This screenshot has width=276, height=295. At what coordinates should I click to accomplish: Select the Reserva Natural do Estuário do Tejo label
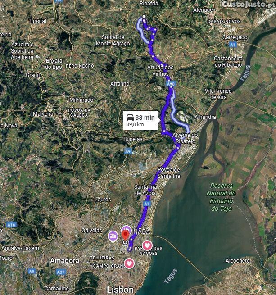pos(221,197)
